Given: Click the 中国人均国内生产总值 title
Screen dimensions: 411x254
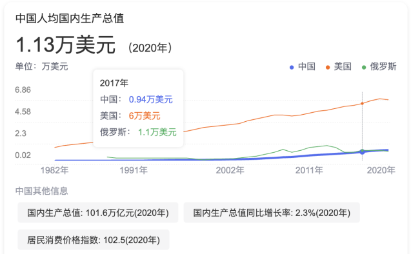Looking at the screenshot, I should [x=70, y=18].
